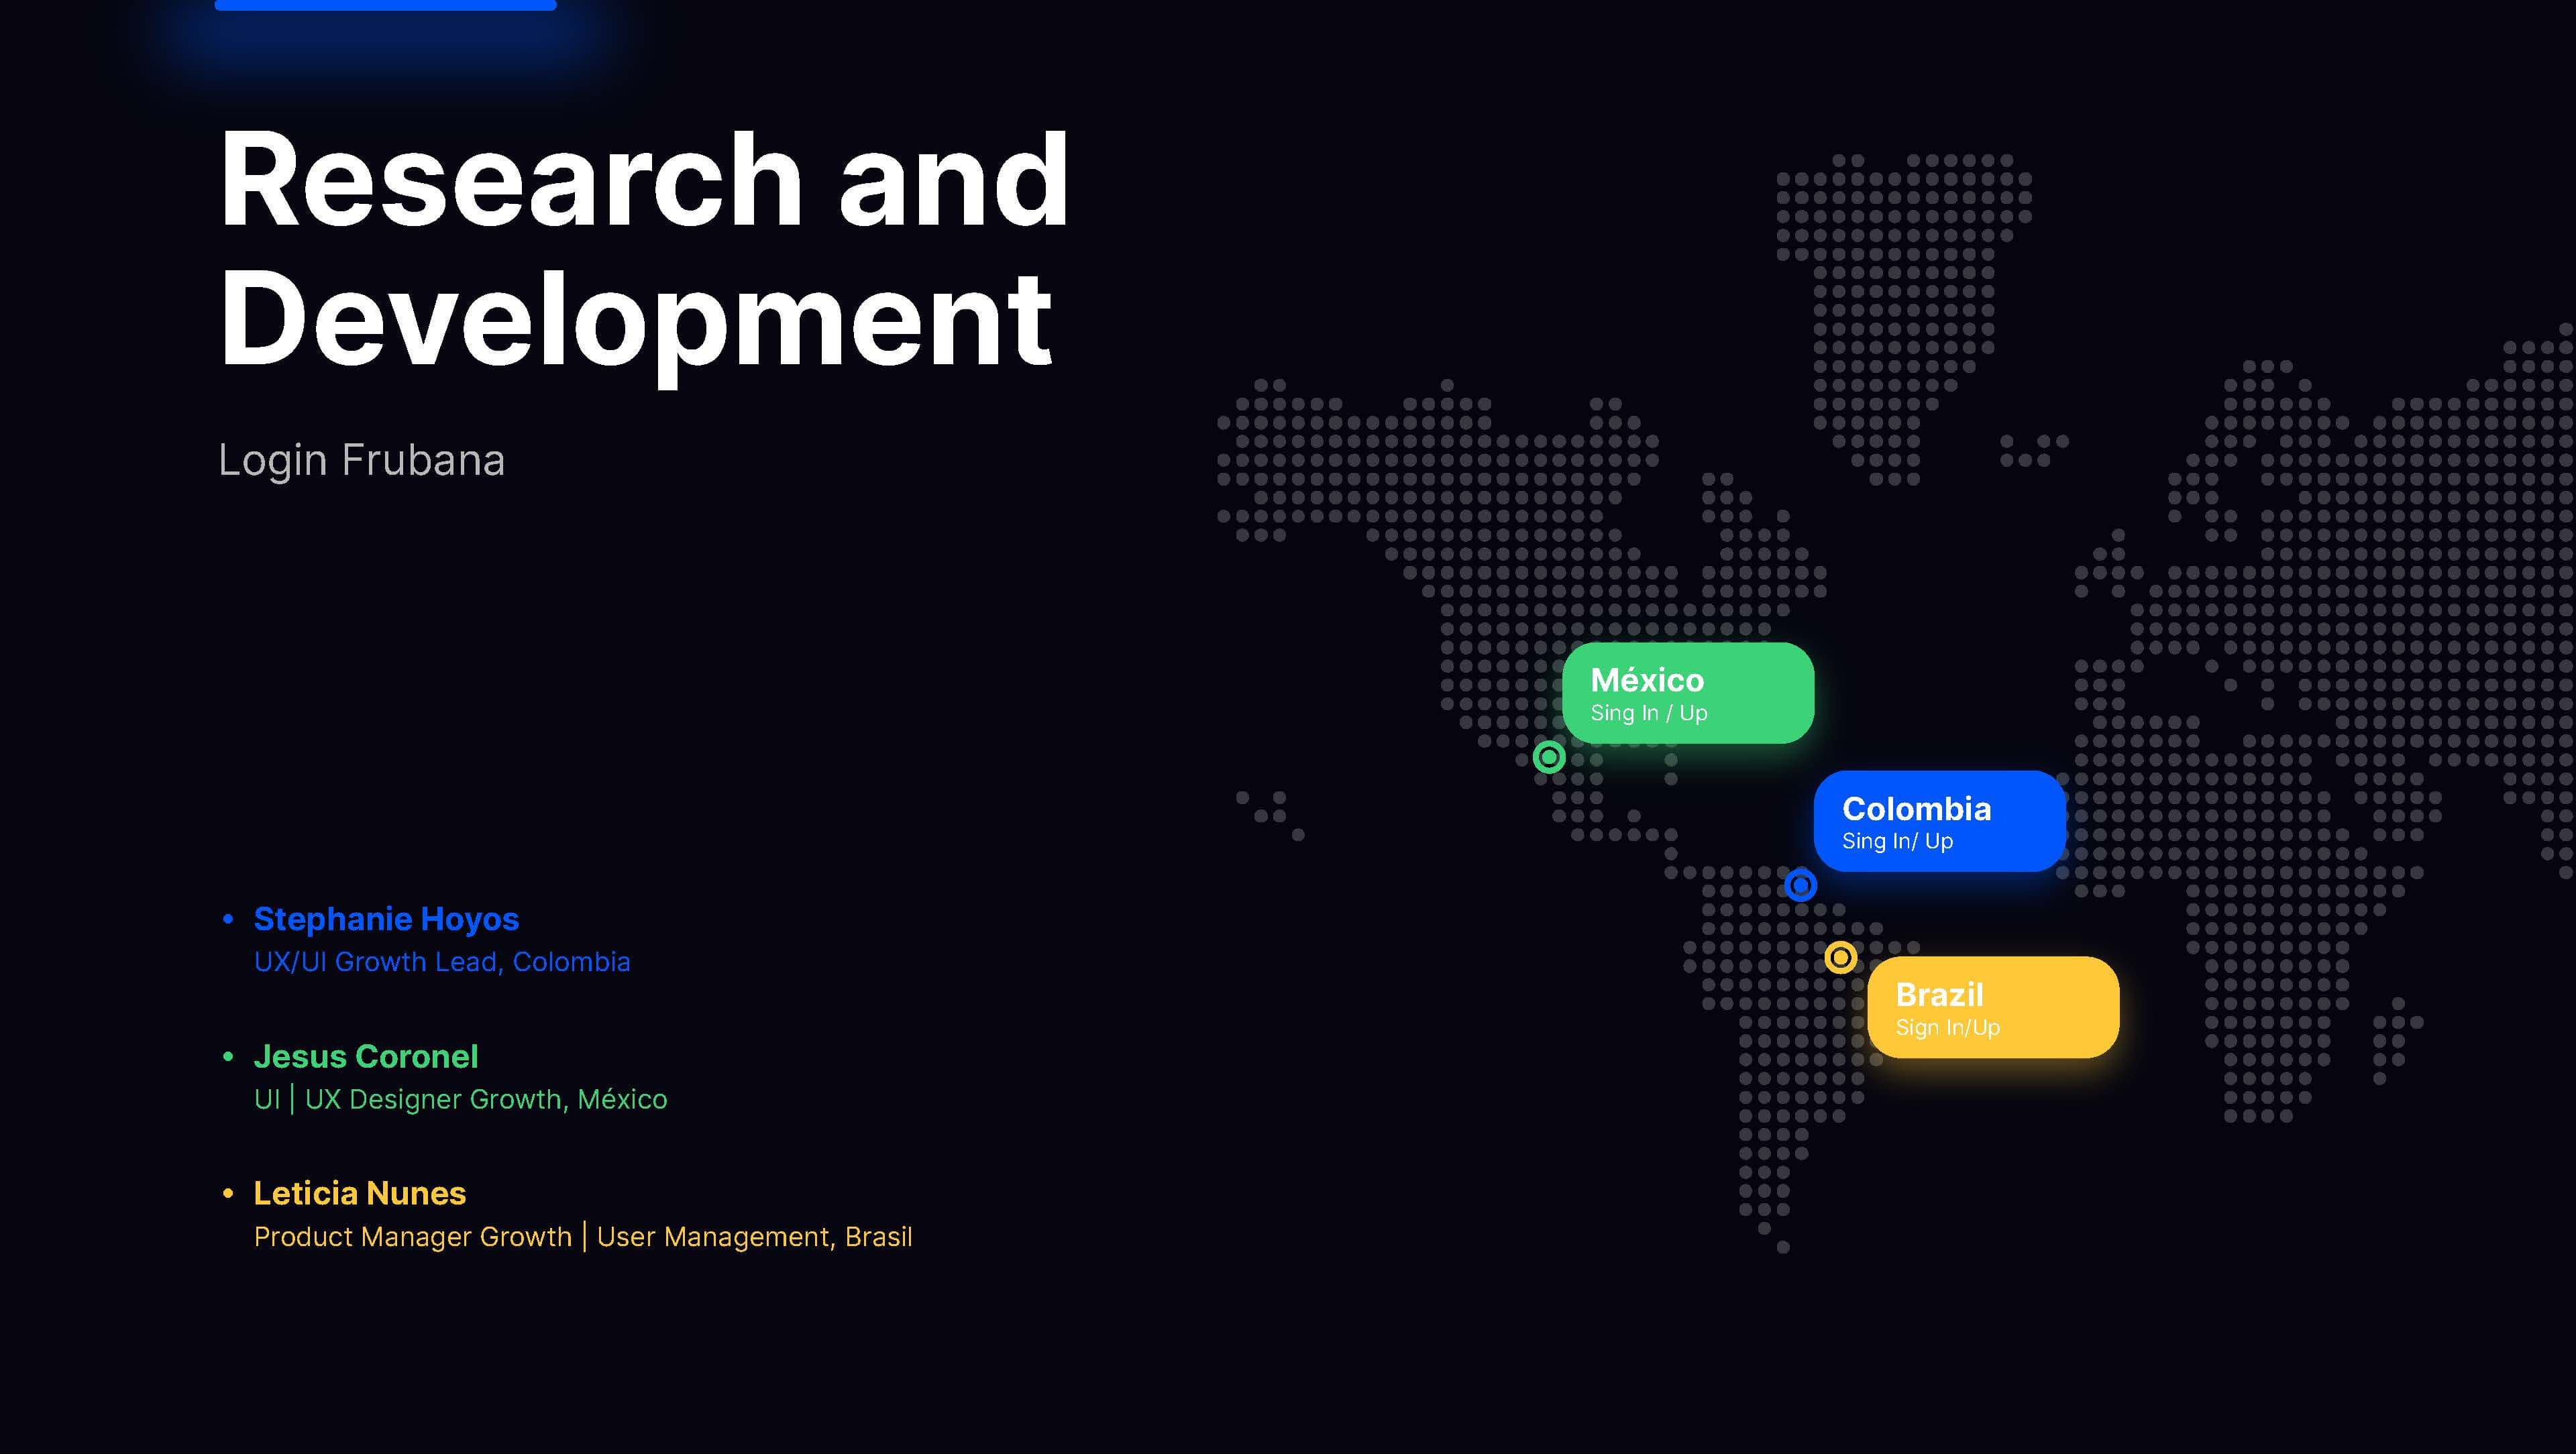This screenshot has width=2576, height=1454.
Task: Click the Leticia Nunes name
Action: 360,1193
